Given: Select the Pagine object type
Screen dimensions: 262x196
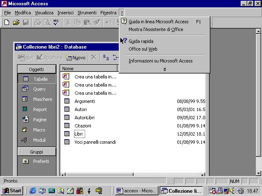Looking at the screenshot, I should [x=37, y=120].
